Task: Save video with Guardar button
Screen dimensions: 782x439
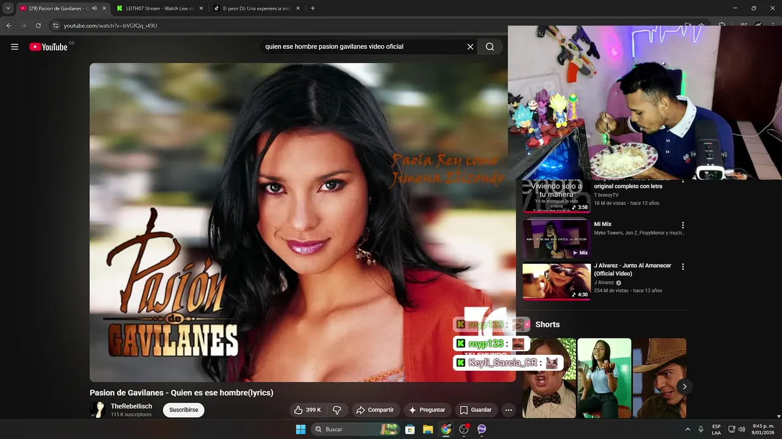Action: click(x=476, y=410)
